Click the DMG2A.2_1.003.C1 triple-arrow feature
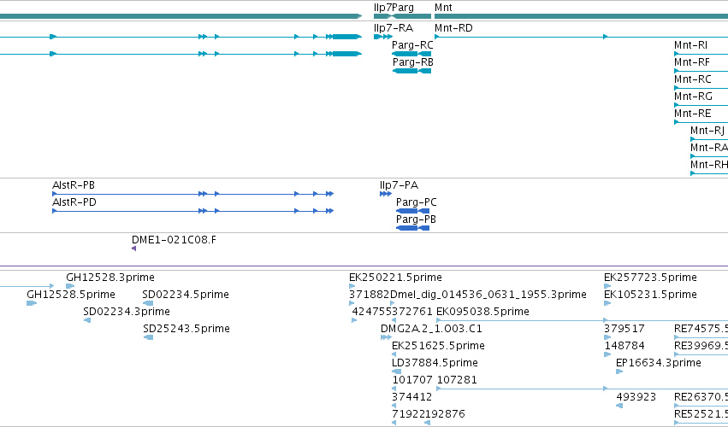The width and height of the screenshot is (728, 427). pyautogui.click(x=386, y=337)
